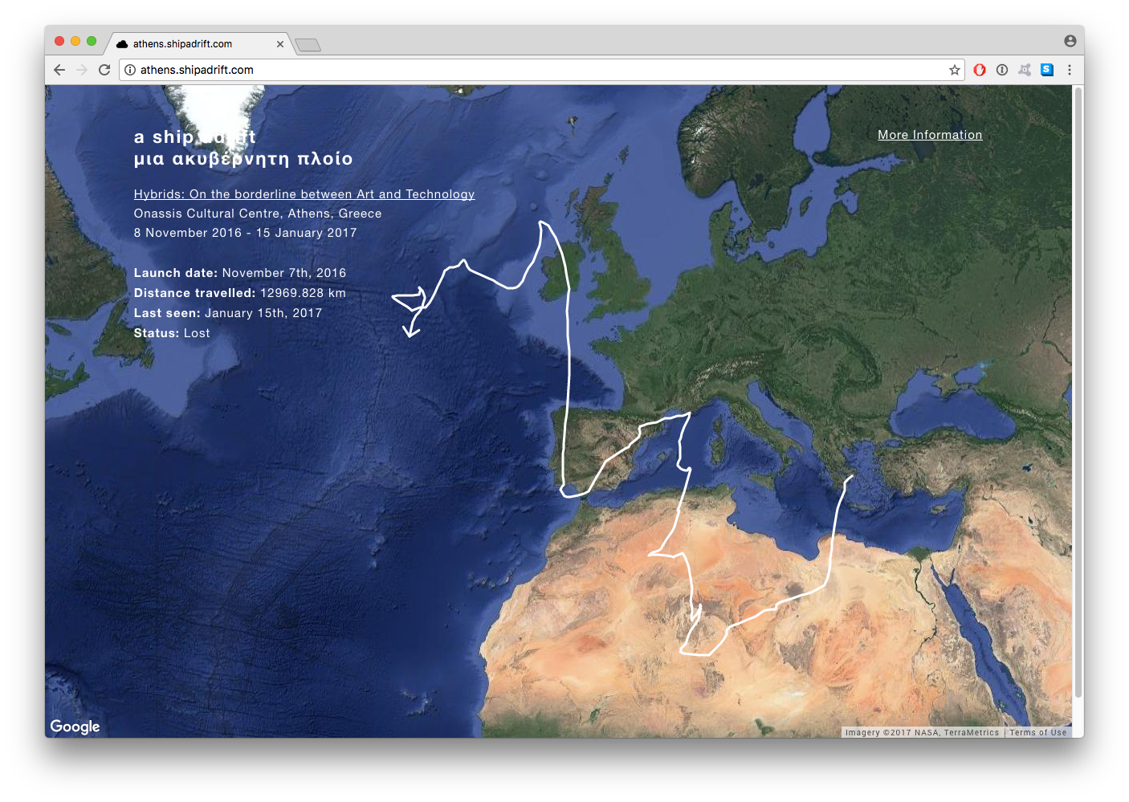The height and width of the screenshot is (802, 1129).
Task: Open the More Information link
Action: pos(929,135)
